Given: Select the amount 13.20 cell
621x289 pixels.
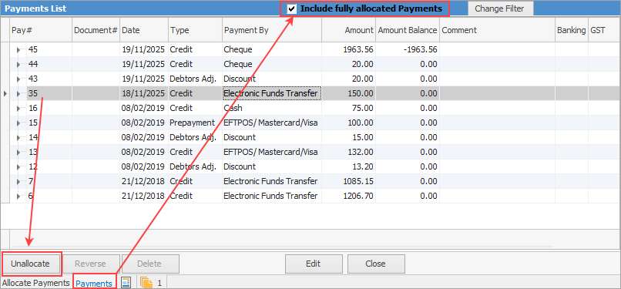Looking at the screenshot, I should point(348,167).
